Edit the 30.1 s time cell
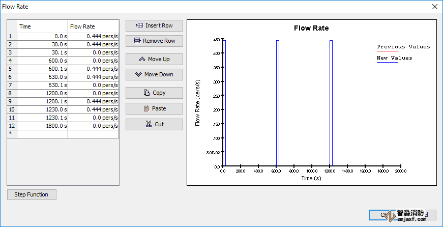Image resolution: width=443 pixels, height=227 pixels. click(x=42, y=52)
